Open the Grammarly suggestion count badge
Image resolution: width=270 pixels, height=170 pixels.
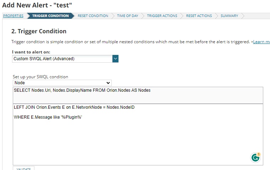(259, 154)
